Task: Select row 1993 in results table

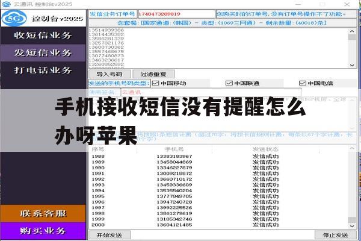Action: pyautogui.click(x=219, y=185)
